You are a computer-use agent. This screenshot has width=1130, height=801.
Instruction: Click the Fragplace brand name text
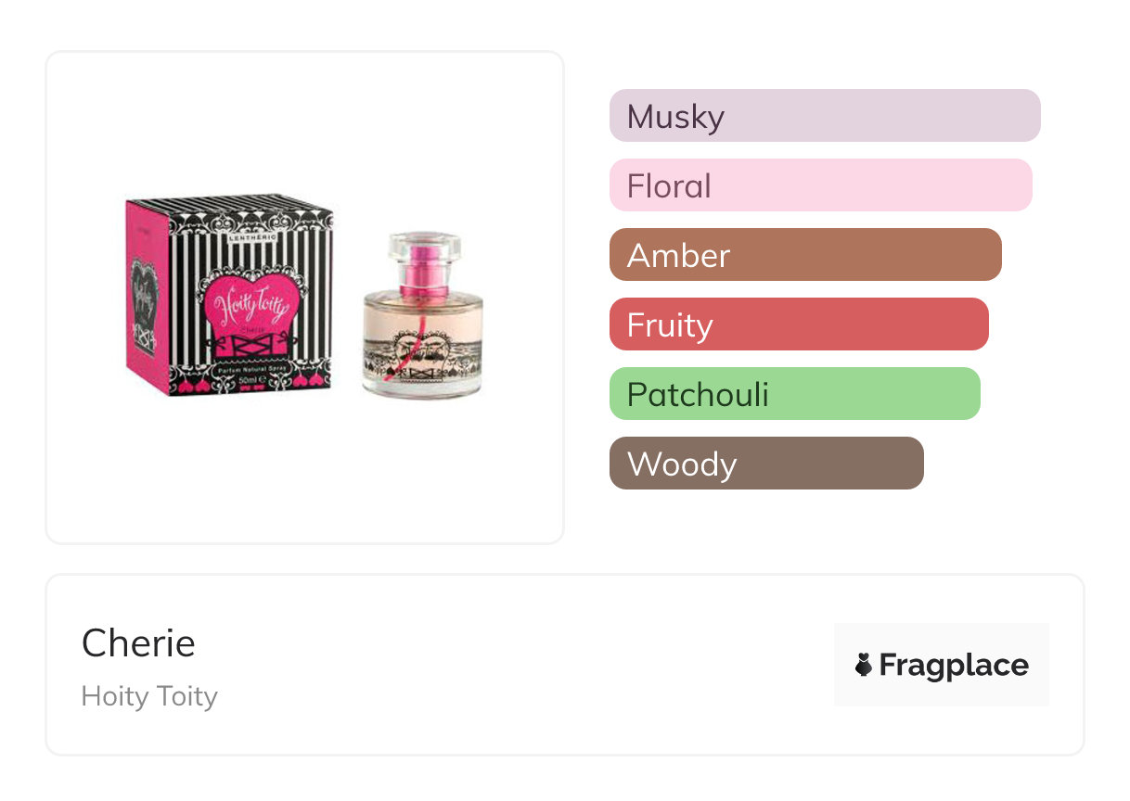954,665
